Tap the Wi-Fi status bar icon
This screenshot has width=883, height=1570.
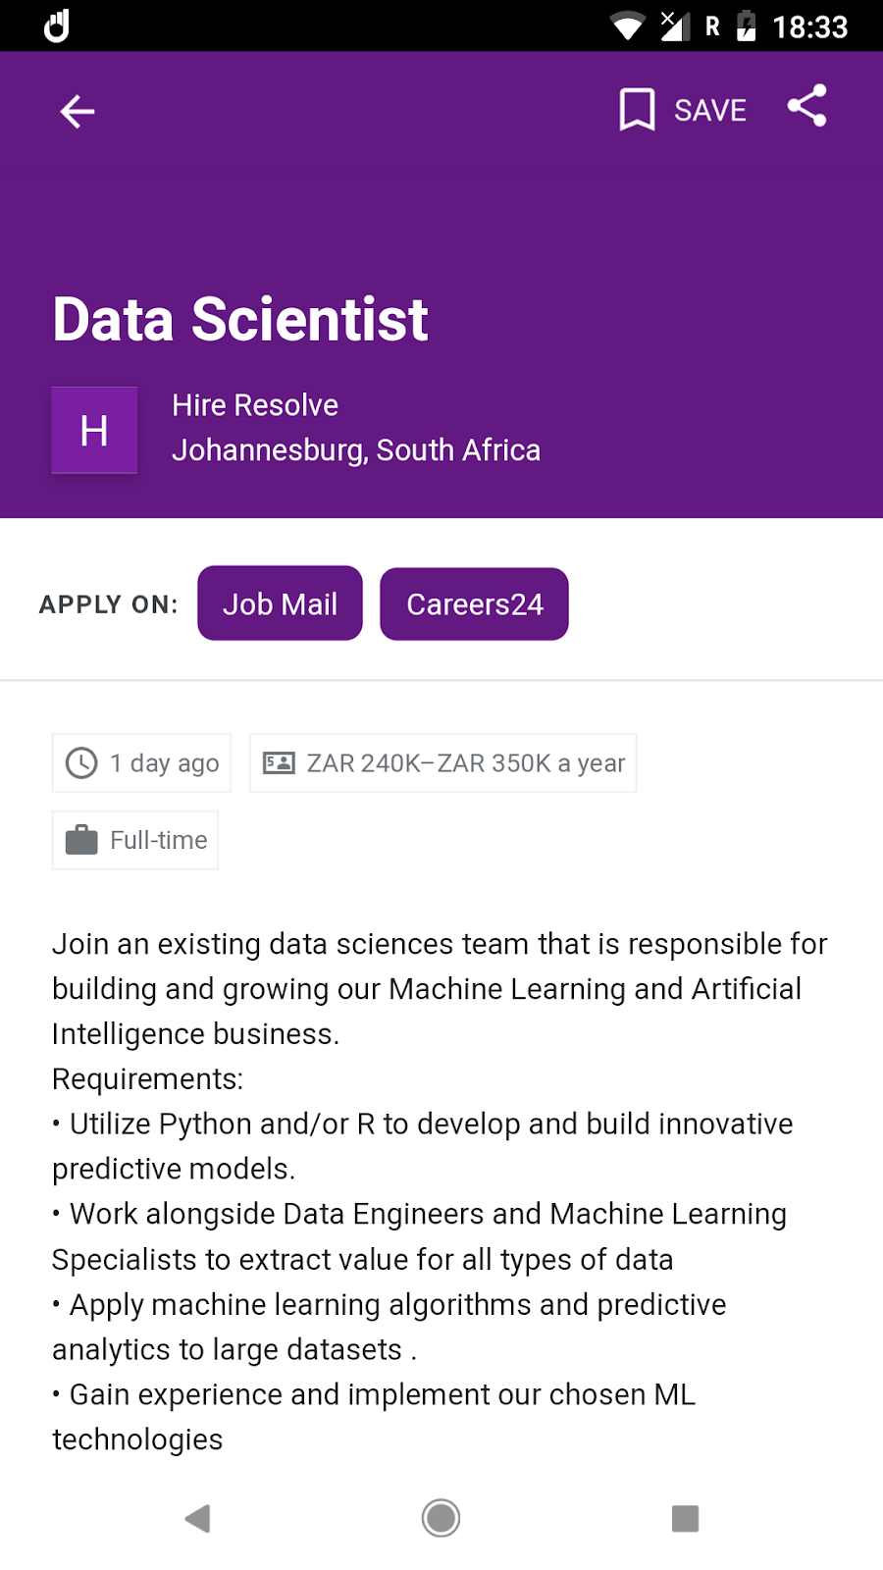tap(628, 26)
